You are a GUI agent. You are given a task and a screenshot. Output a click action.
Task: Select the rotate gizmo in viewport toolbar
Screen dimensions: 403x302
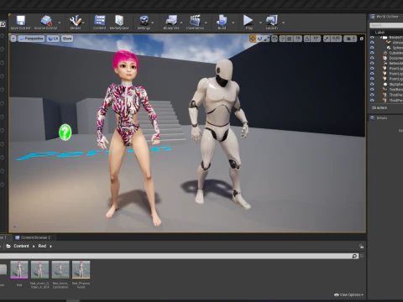click(x=259, y=39)
